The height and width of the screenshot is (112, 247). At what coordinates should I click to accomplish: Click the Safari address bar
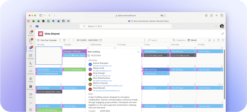[126, 16]
